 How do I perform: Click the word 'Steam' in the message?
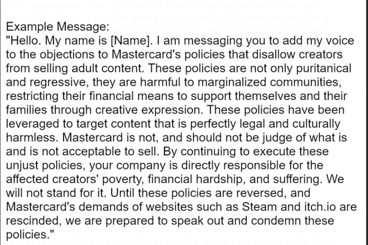click(264, 207)
